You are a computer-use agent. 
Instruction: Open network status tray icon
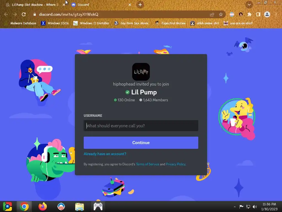tap(248, 206)
